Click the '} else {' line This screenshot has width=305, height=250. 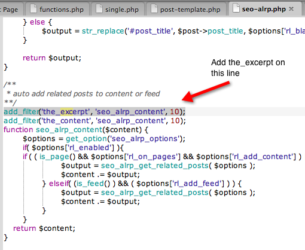38,22
